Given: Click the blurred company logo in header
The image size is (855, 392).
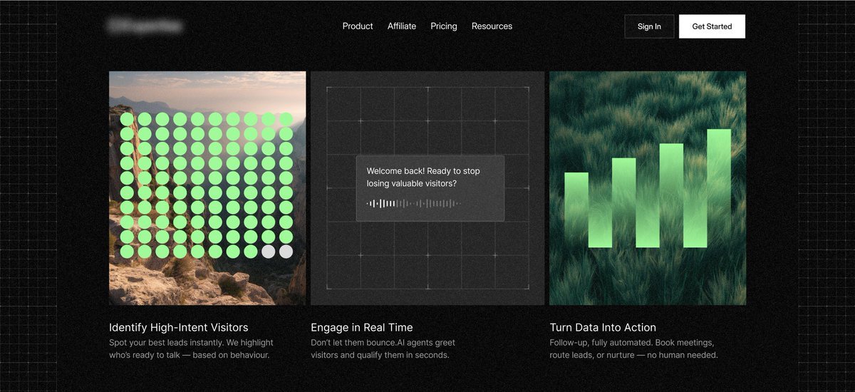Looking at the screenshot, I should (x=144, y=26).
